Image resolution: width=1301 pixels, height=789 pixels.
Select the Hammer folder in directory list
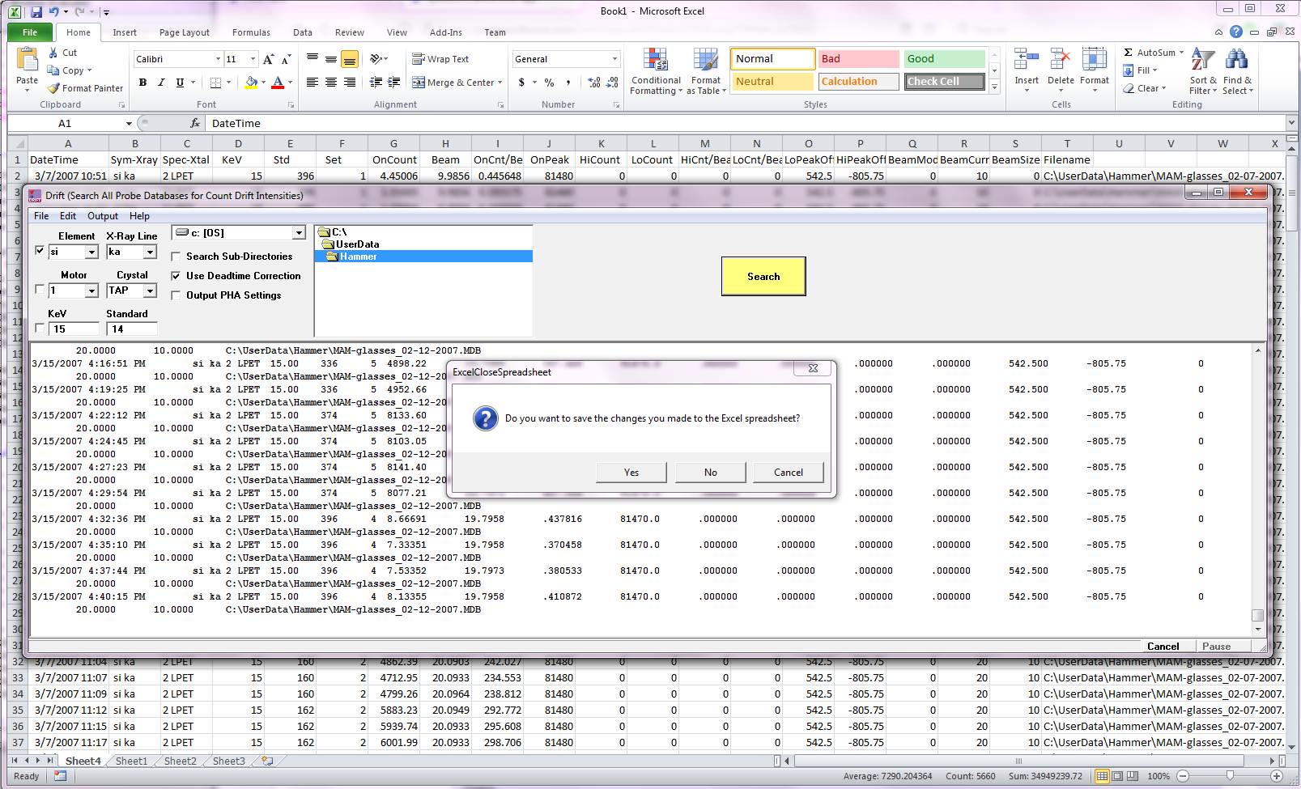[x=358, y=257]
